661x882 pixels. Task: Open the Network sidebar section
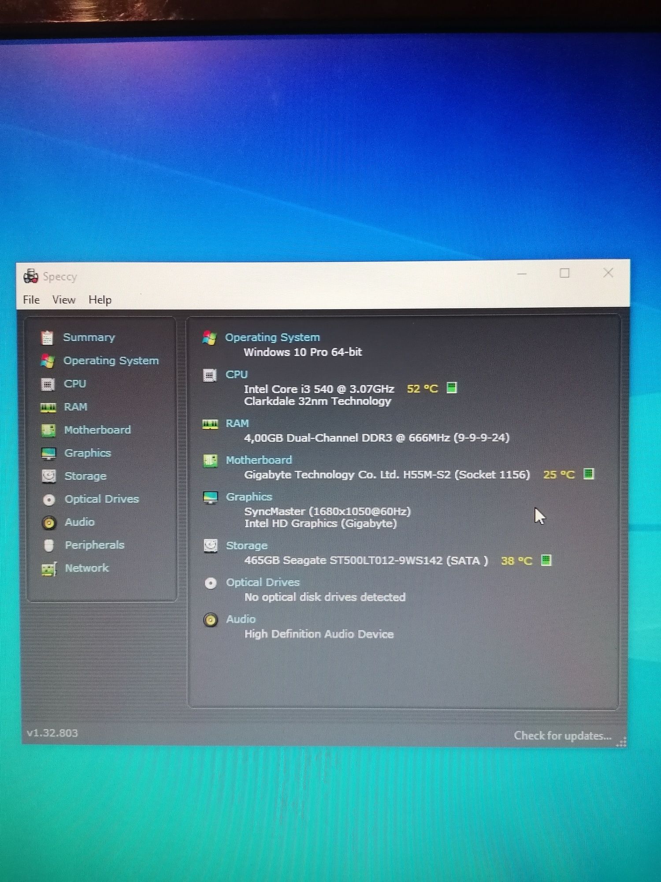pos(87,568)
